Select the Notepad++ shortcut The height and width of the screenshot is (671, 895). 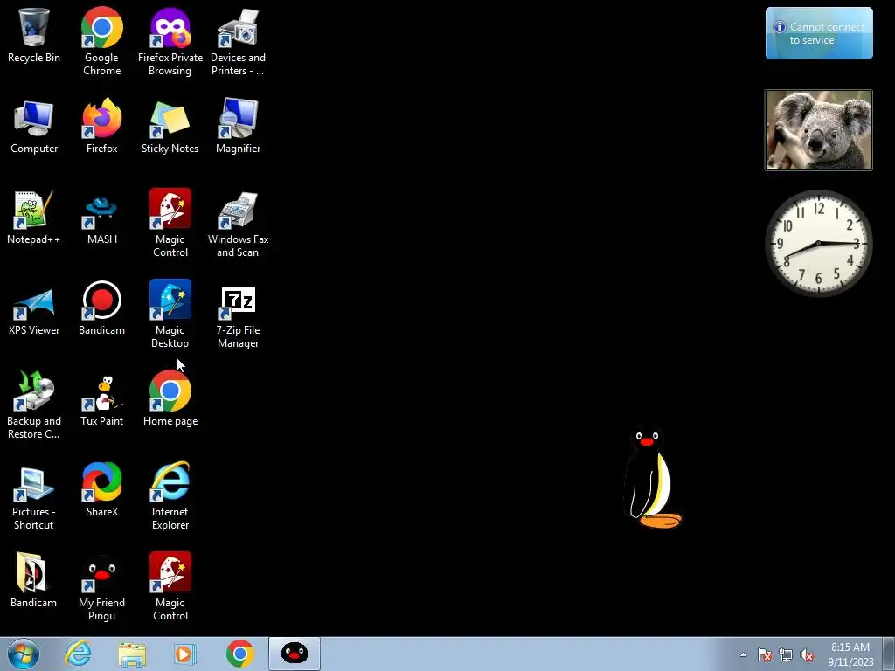pos(34,217)
